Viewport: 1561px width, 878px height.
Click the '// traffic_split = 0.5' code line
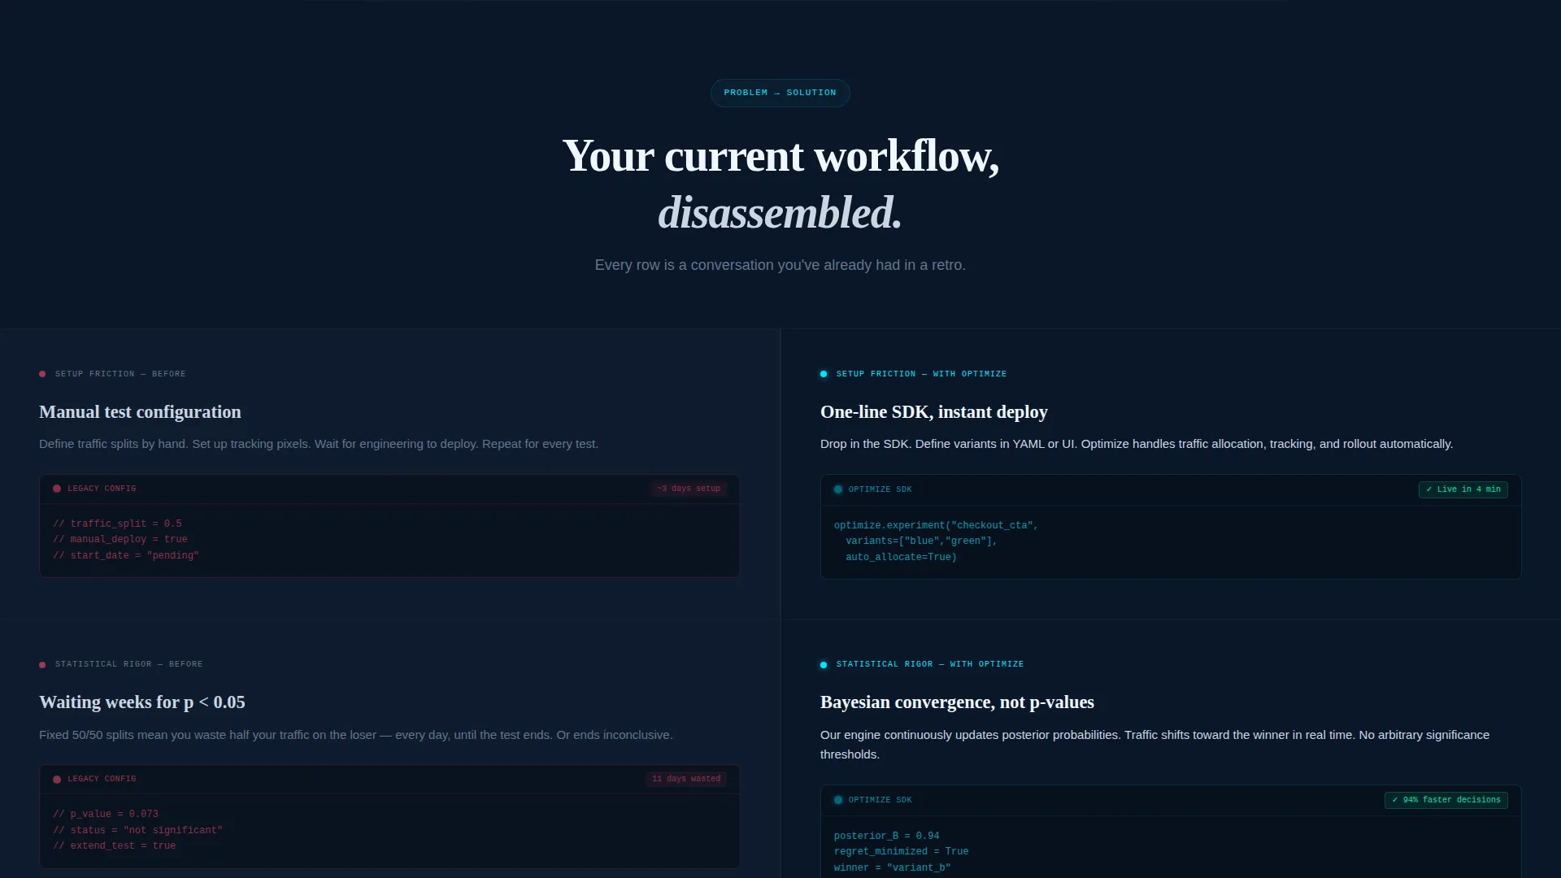pyautogui.click(x=117, y=524)
